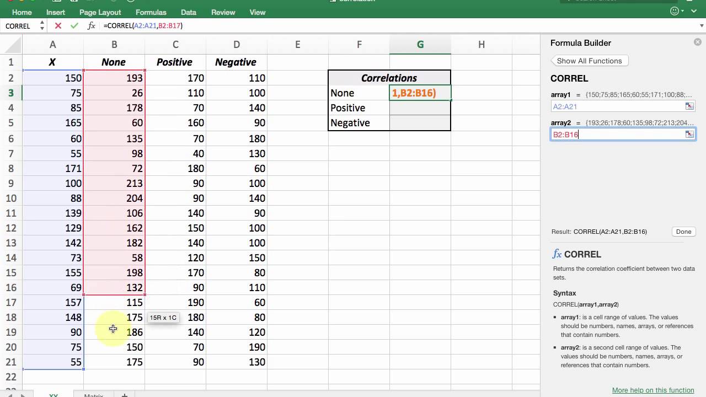Click the Correlations title cell
Screen dimensions: 706x397
389,78
